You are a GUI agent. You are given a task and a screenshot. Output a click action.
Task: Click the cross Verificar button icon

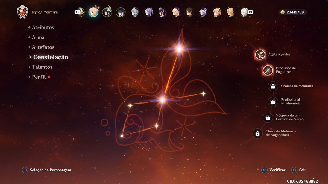tap(264, 170)
